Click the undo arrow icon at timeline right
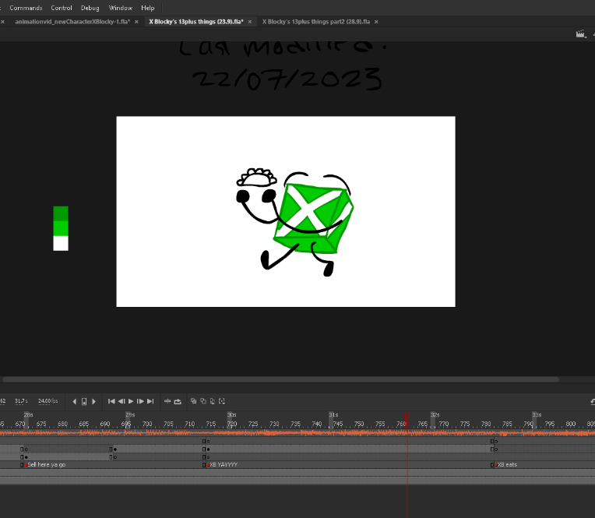This screenshot has height=518, width=595. pyautogui.click(x=593, y=401)
